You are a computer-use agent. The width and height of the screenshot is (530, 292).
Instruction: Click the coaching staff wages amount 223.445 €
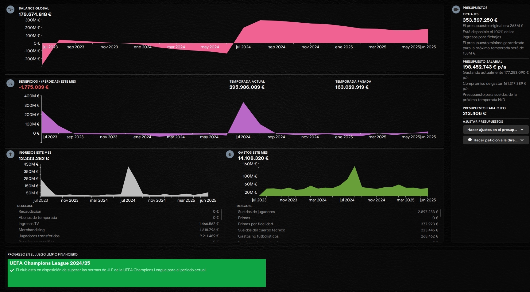429,230
